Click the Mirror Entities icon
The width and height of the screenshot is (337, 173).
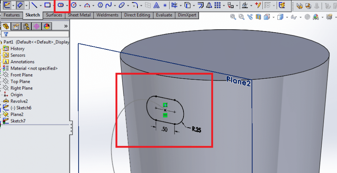[209, 5]
